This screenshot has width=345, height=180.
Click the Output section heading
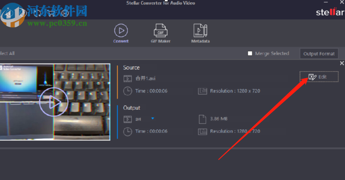tap(131, 108)
